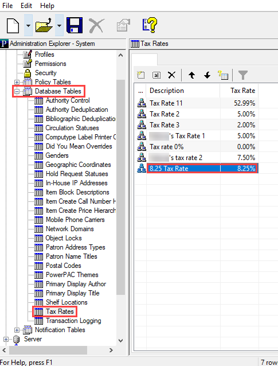
Task: Click the Filter funnel icon
Action: pos(243,75)
